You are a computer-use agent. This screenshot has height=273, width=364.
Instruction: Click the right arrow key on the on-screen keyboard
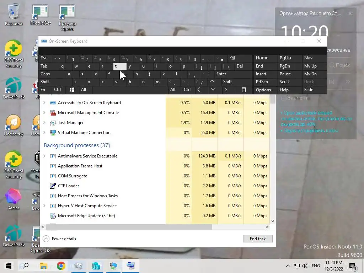click(x=226, y=90)
